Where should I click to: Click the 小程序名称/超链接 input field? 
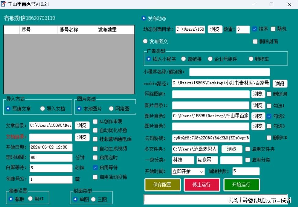[x=230, y=72]
